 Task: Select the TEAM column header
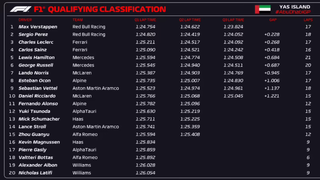click(x=78, y=19)
